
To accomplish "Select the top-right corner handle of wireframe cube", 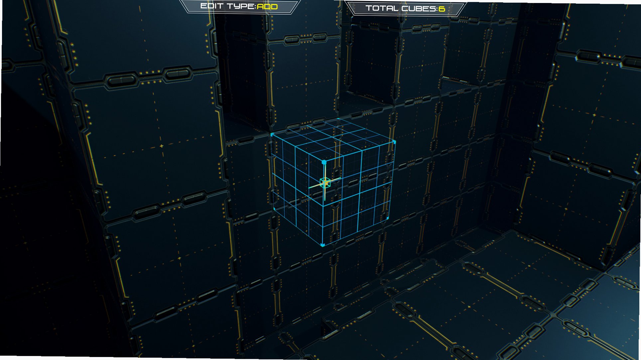I will click(394, 142).
